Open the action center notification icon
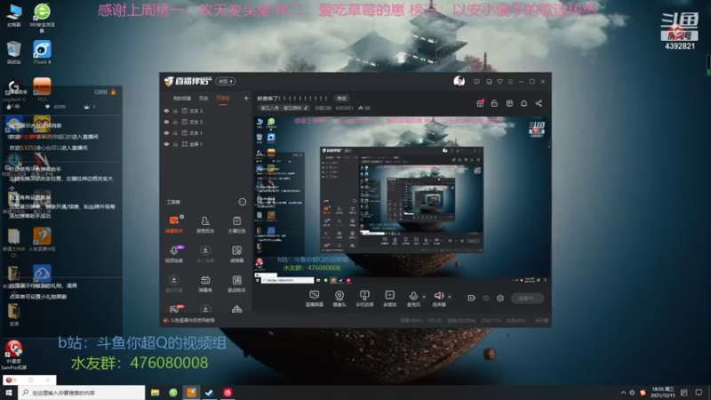 [x=699, y=392]
